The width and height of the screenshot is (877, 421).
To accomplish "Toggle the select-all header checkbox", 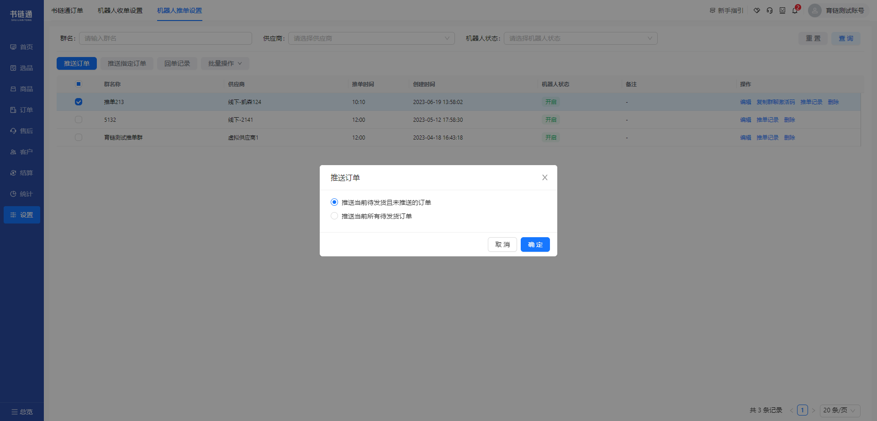I will [79, 84].
